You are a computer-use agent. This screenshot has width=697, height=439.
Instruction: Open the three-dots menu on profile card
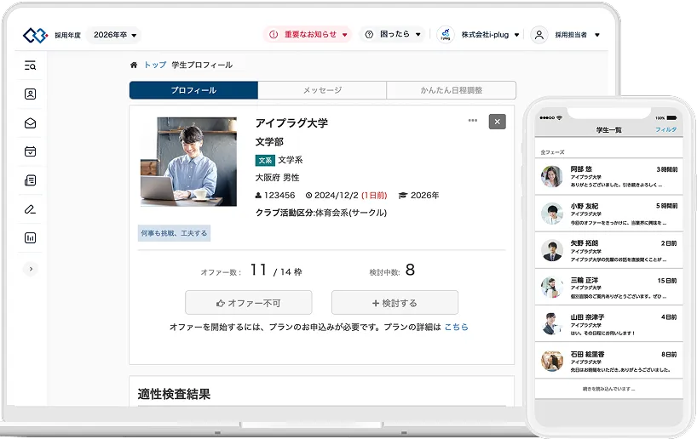click(x=472, y=121)
